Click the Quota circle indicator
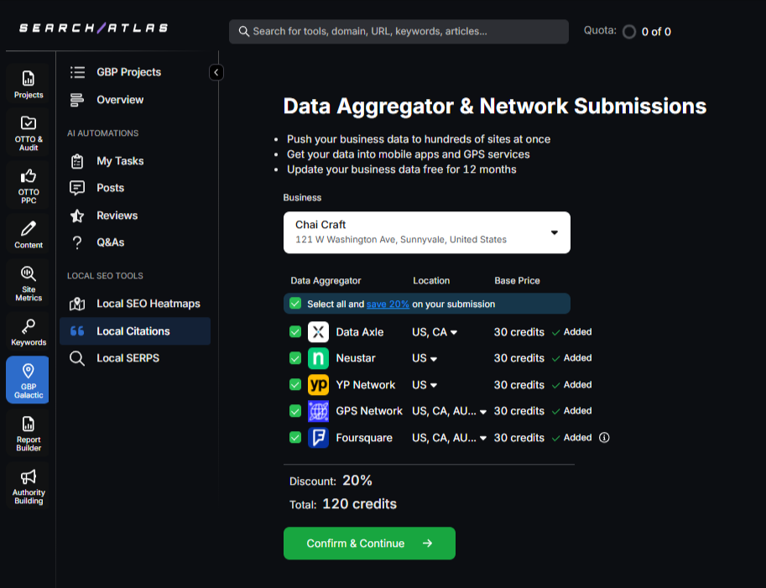 click(x=629, y=32)
